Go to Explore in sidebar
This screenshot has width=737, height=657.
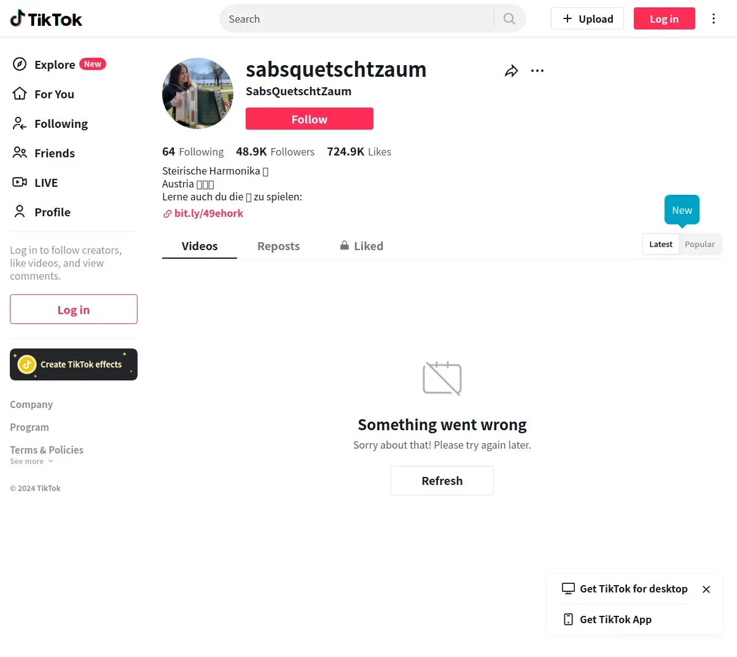coord(55,65)
